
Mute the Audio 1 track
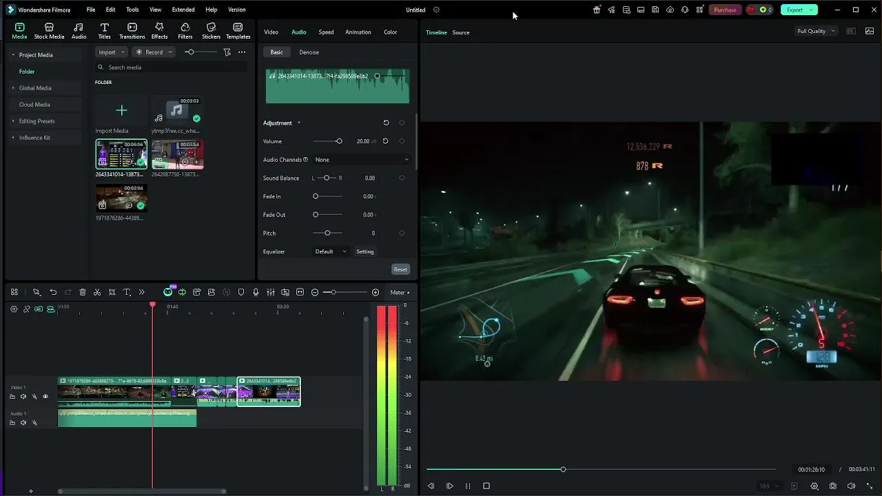pos(23,422)
